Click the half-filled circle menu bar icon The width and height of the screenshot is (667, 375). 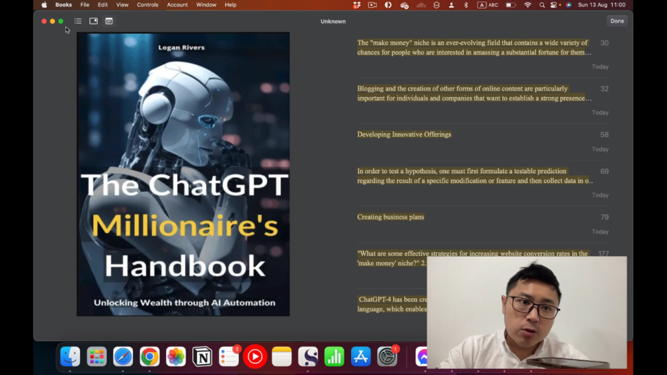(388, 5)
